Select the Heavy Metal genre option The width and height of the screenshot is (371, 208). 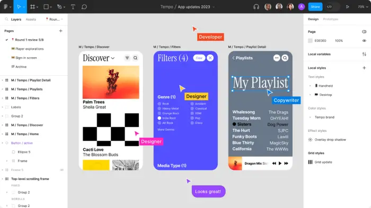(159, 108)
